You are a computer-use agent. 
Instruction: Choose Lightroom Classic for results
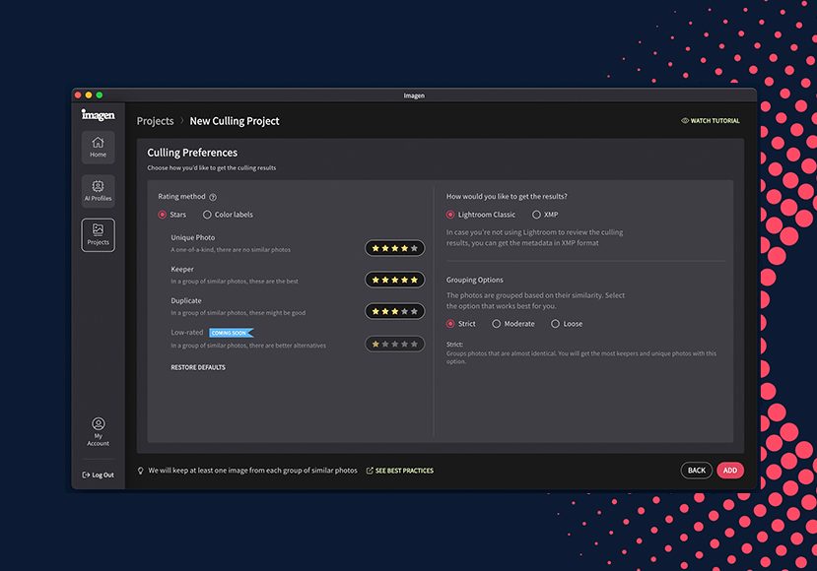450,215
